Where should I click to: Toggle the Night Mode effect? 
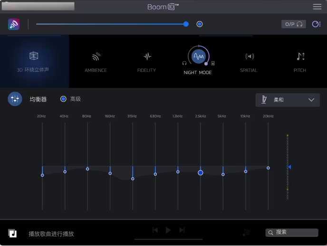click(x=198, y=57)
